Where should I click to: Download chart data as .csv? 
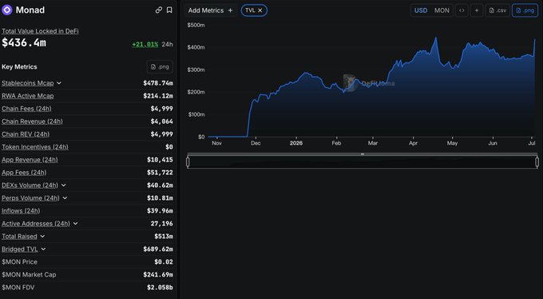tap(497, 10)
